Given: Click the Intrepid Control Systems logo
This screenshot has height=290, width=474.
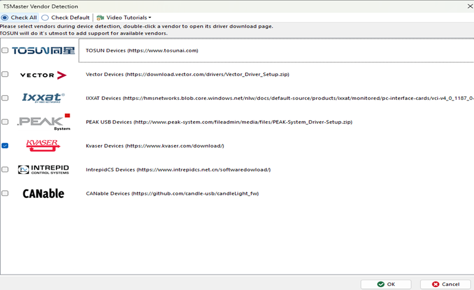Looking at the screenshot, I should pyautogui.click(x=43, y=169).
